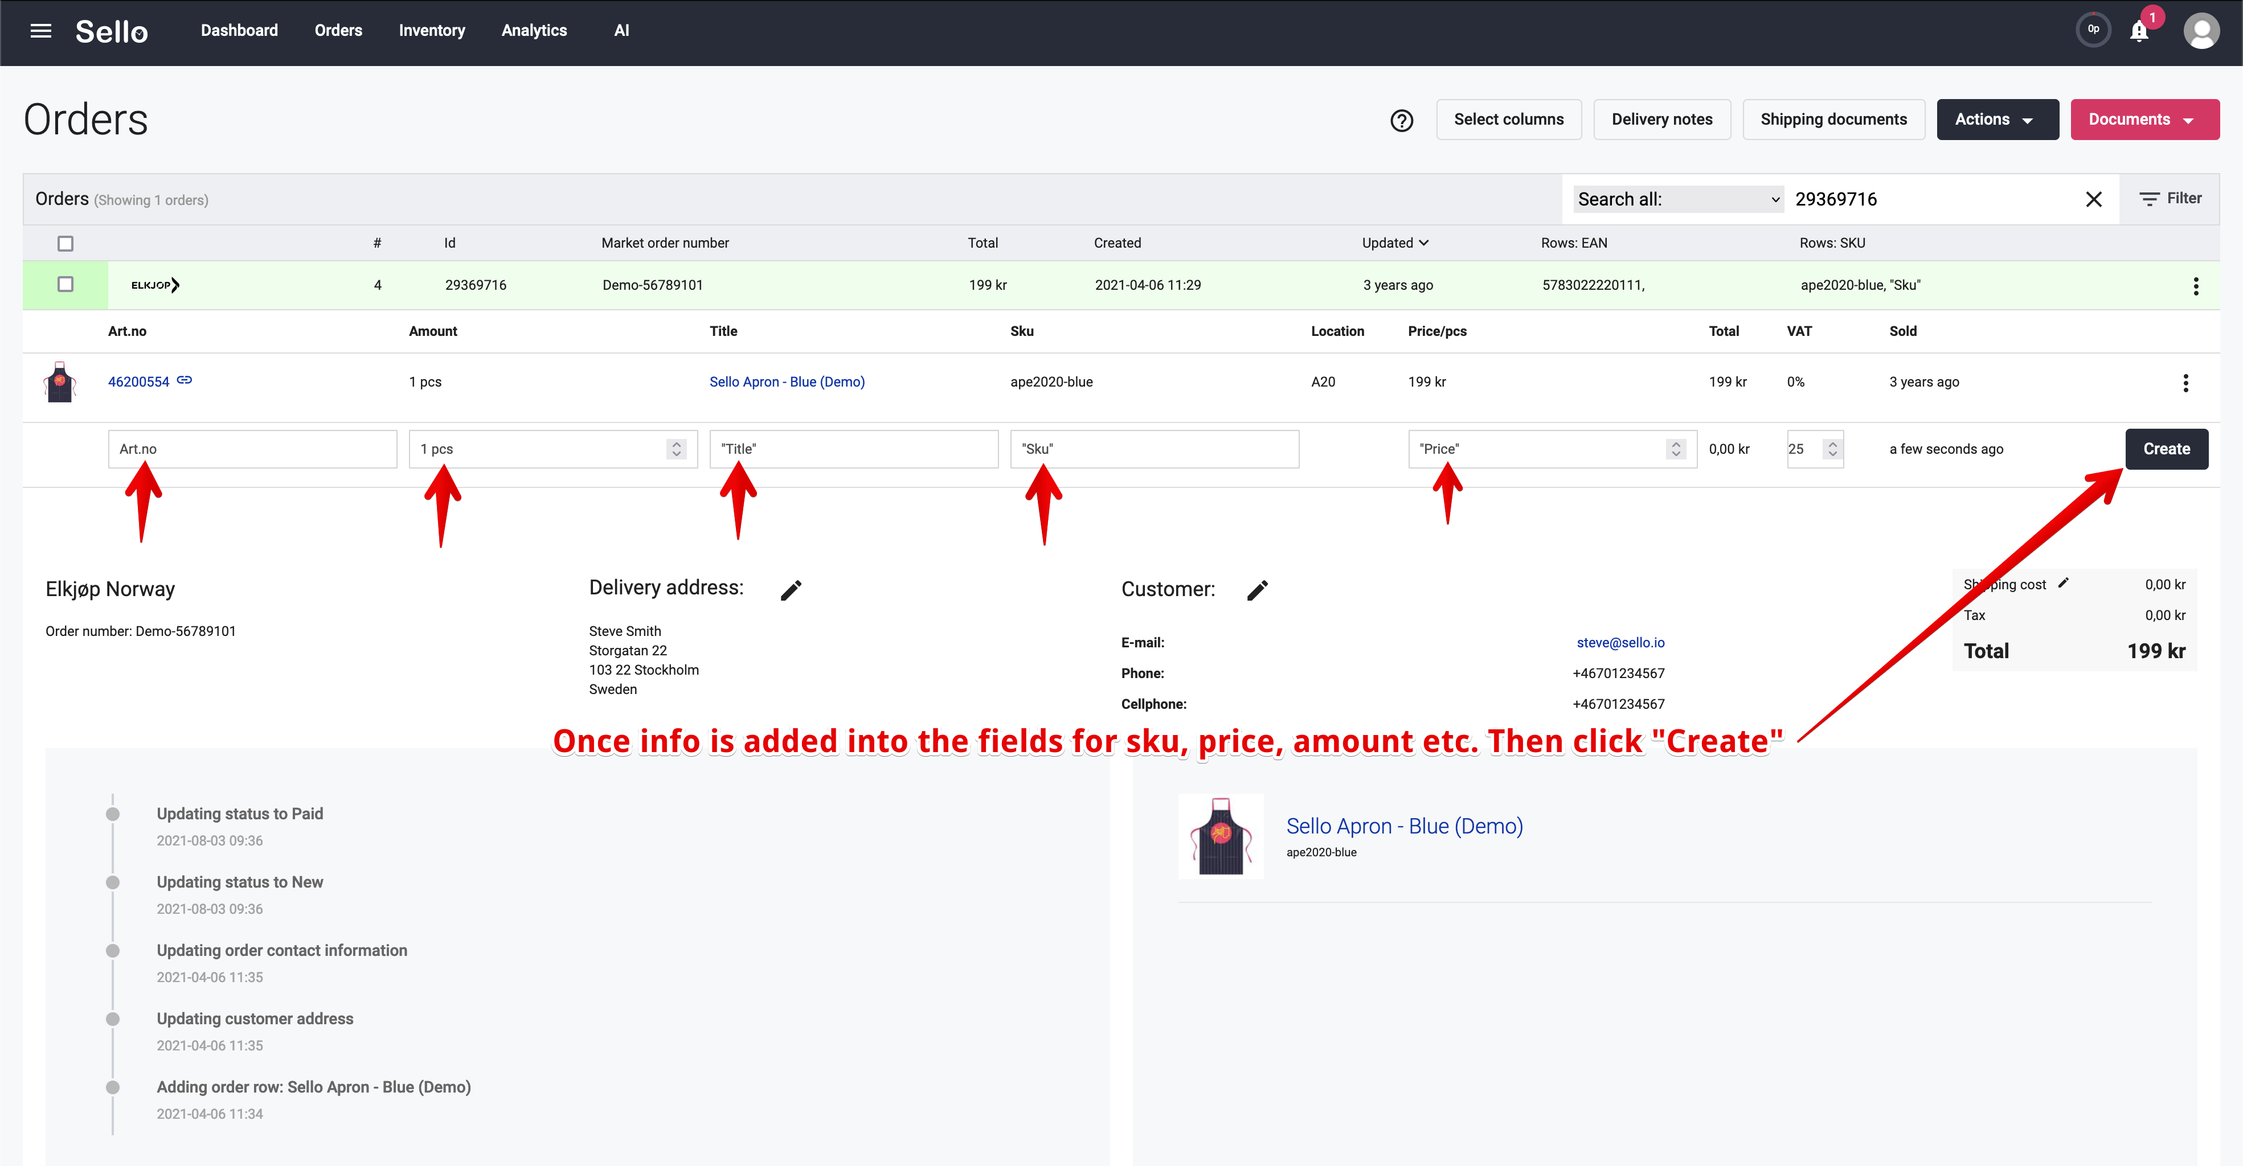Focus the Art.no input field
Viewport: 2243px width, 1166px height.
pos(252,449)
